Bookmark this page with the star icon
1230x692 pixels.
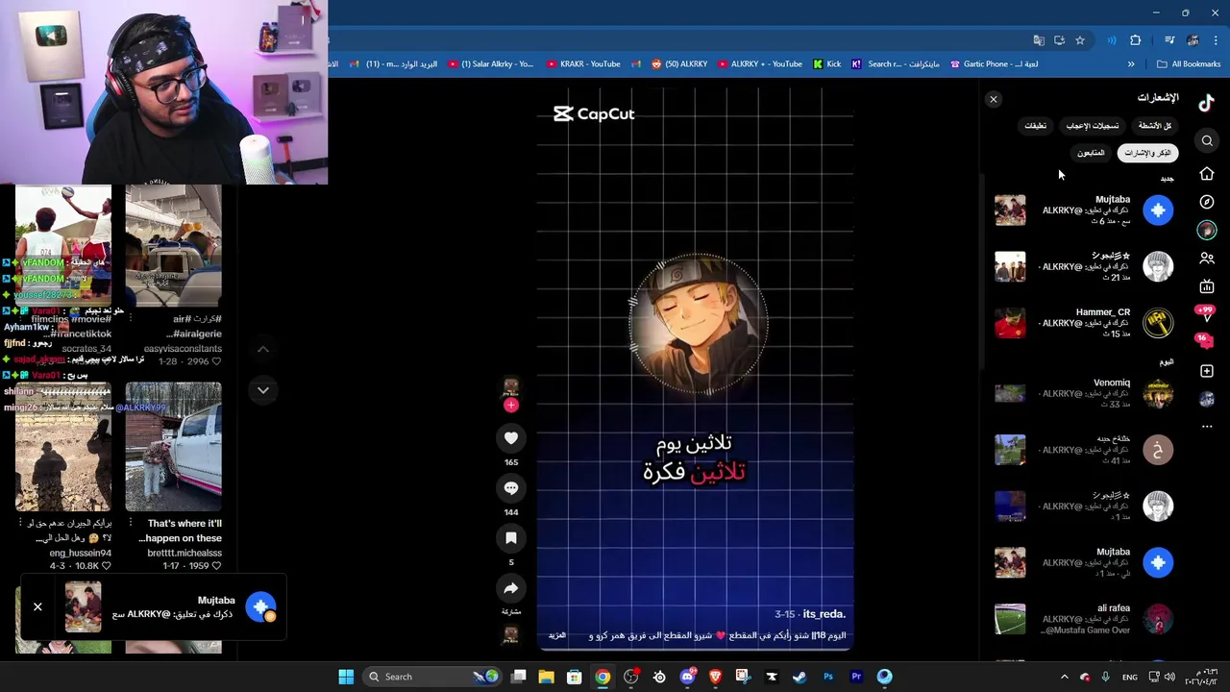point(1080,40)
